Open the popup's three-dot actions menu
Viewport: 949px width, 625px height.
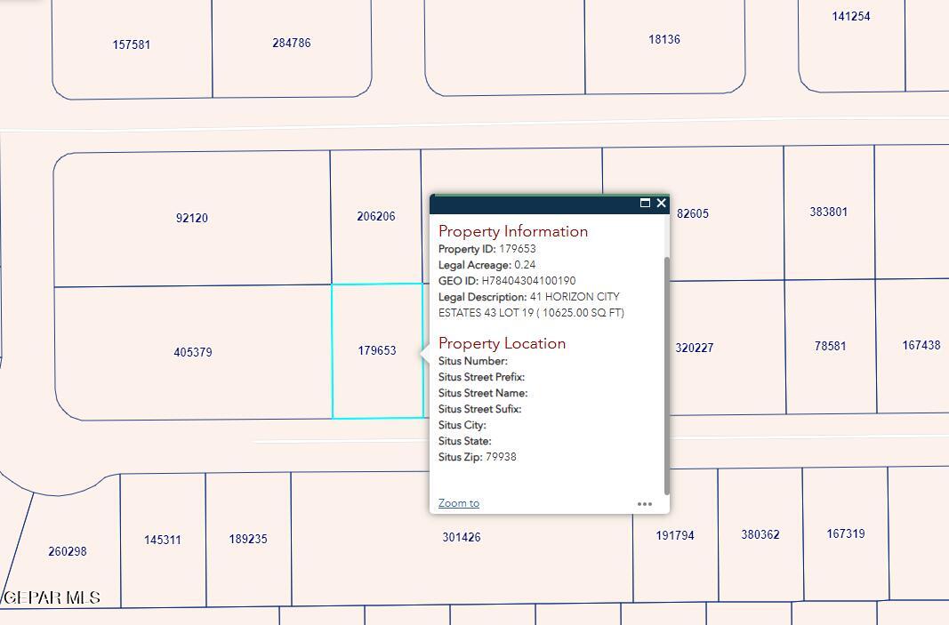(645, 504)
